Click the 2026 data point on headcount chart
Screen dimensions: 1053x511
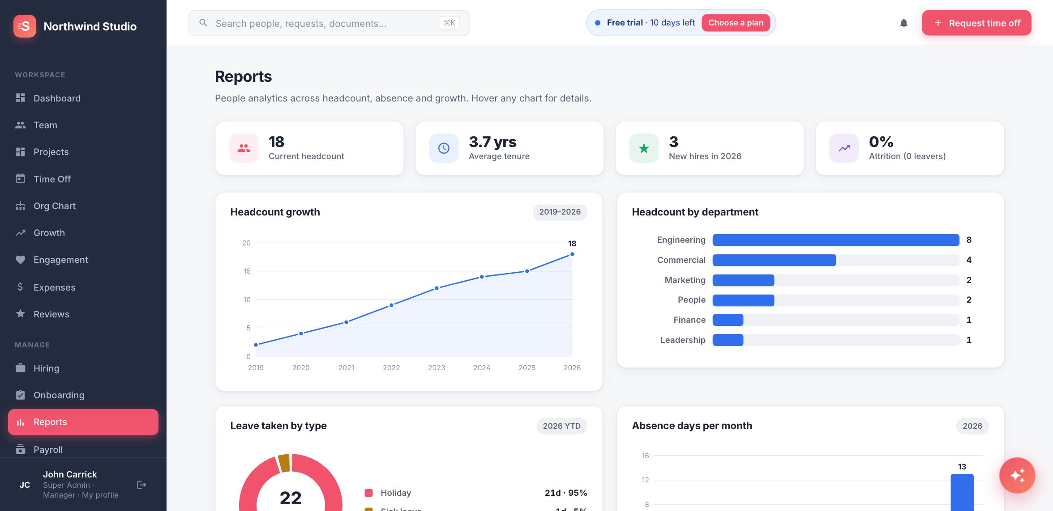click(x=572, y=254)
